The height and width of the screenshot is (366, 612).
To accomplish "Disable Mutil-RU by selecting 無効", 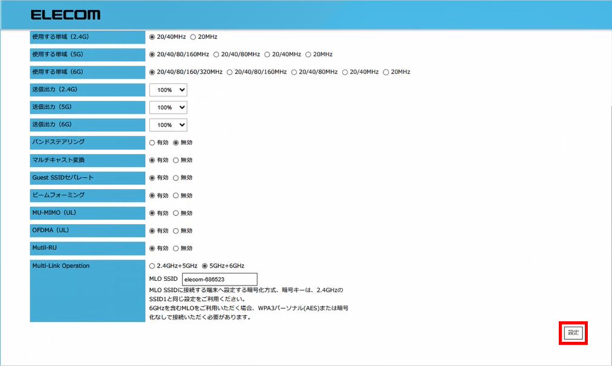I will (176, 248).
